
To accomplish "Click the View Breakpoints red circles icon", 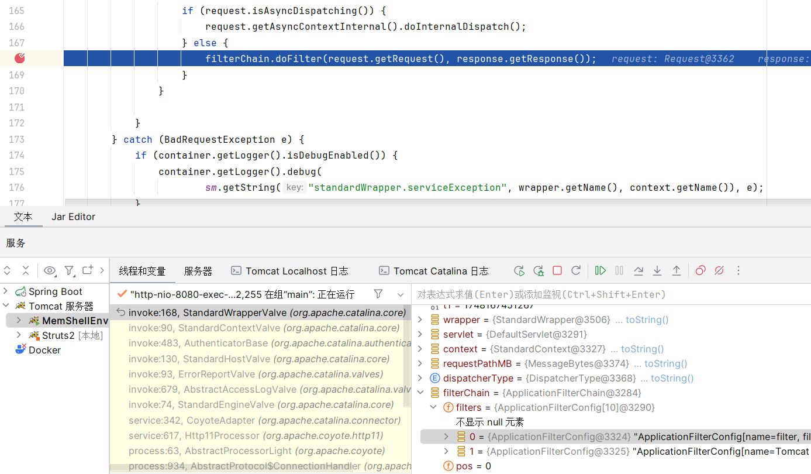I will pos(700,270).
